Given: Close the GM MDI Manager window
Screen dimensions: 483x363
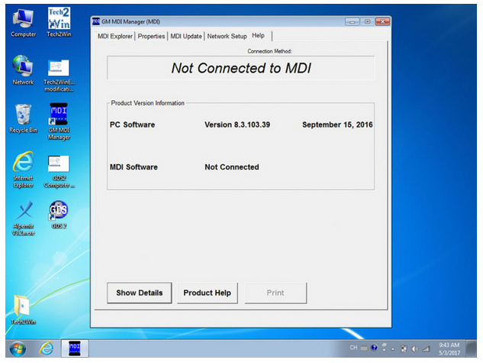Looking at the screenshot, I should [382, 21].
